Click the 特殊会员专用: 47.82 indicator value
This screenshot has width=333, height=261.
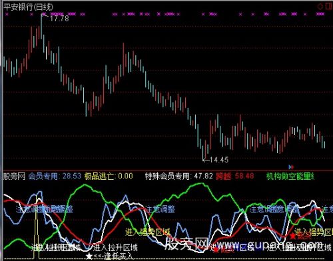(179, 176)
